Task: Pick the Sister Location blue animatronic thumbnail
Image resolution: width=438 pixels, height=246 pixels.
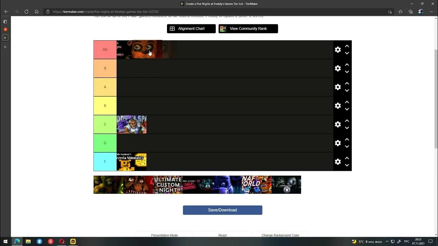Action: [227, 185]
